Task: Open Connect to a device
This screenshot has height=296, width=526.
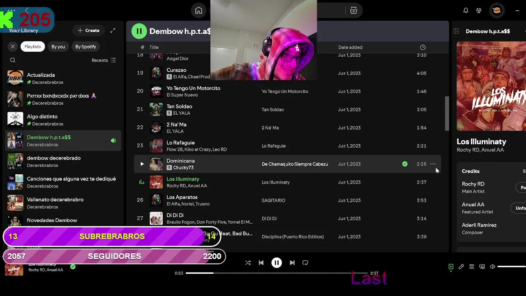Action: coord(482,267)
